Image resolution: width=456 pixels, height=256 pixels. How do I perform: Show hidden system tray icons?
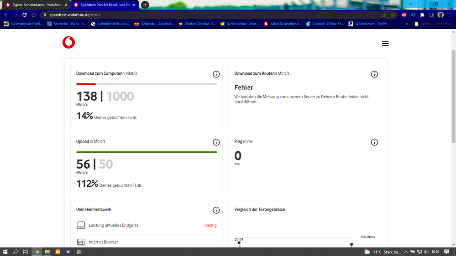pos(406,251)
